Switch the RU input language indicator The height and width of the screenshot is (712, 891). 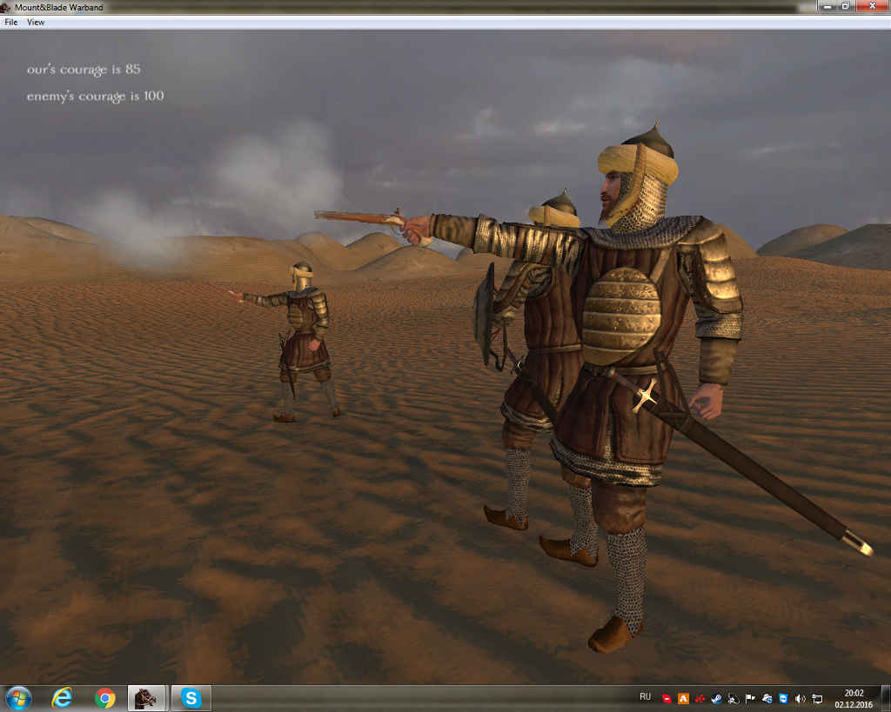(645, 697)
